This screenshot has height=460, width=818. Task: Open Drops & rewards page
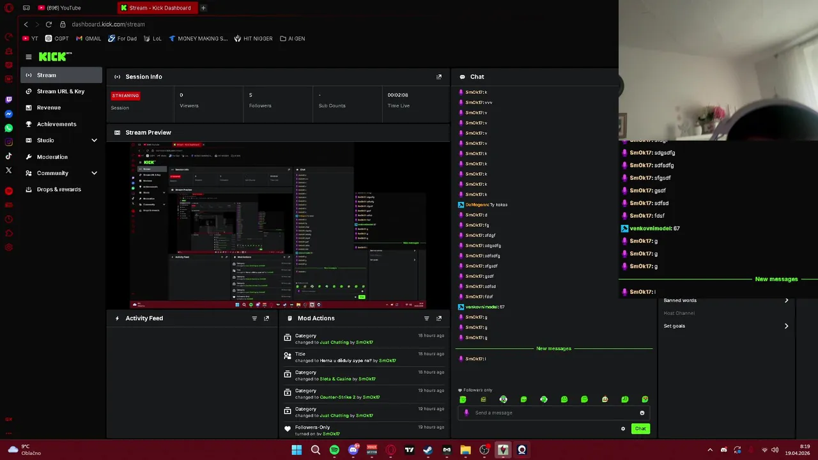pos(59,189)
